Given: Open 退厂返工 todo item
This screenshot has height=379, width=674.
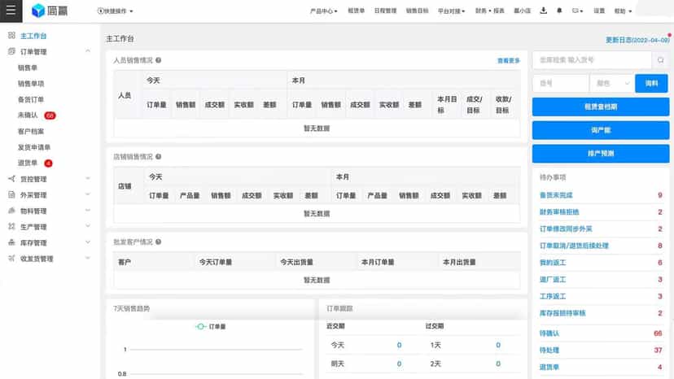Looking at the screenshot, I should coord(553,279).
